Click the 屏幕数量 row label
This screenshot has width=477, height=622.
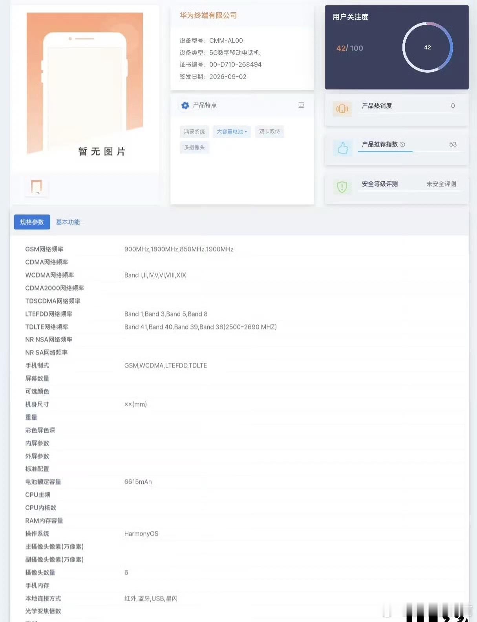37,378
